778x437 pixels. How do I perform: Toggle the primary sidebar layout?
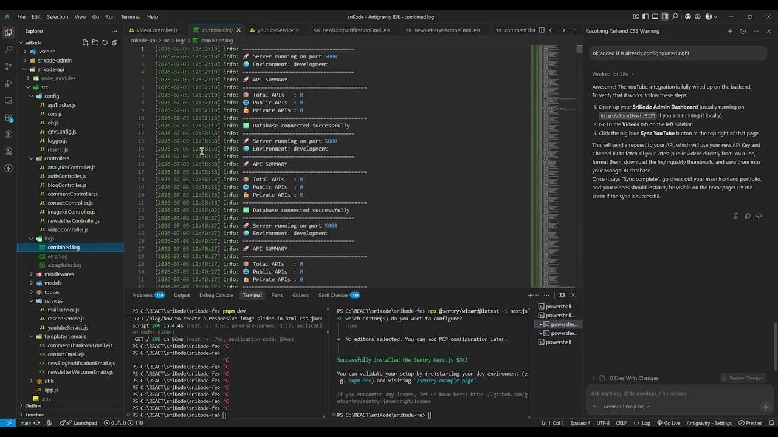point(645,16)
